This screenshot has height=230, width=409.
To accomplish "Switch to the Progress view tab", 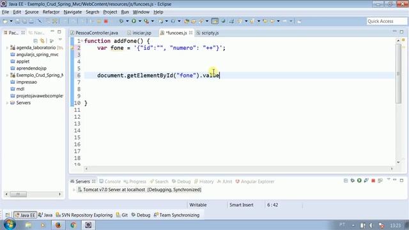I will [x=135, y=181].
